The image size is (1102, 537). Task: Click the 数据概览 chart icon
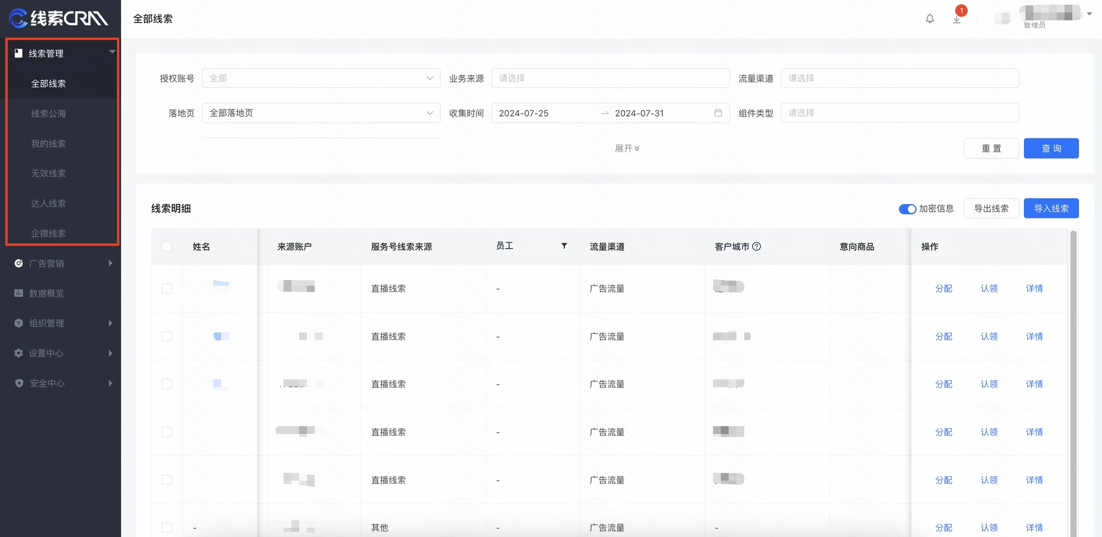click(18, 293)
